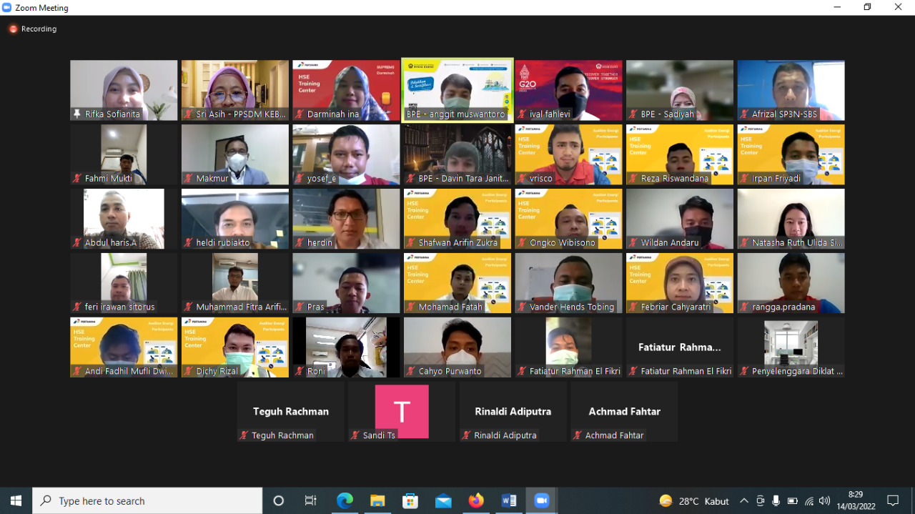Click the Type here to search box
Image resolution: width=915 pixels, height=514 pixels.
(148, 501)
